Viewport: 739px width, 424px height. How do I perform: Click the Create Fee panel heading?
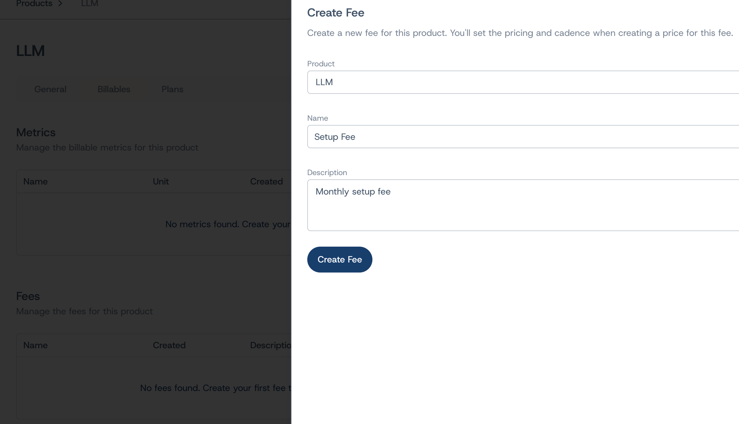(335, 12)
